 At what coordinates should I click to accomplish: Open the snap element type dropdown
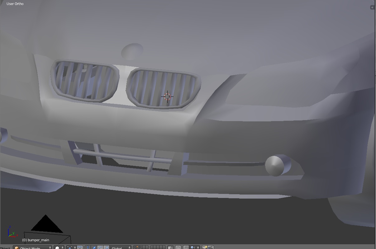(194, 248)
